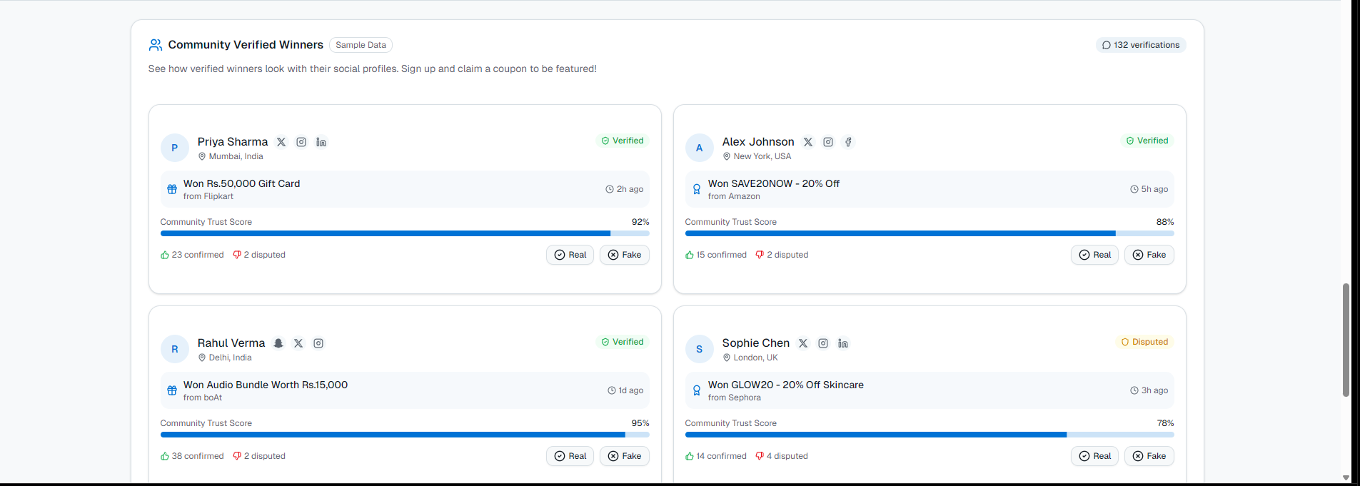1360x486 pixels.
Task: Click 'Won SAVE20NOW - 20% Off' text
Action: pyautogui.click(x=774, y=183)
